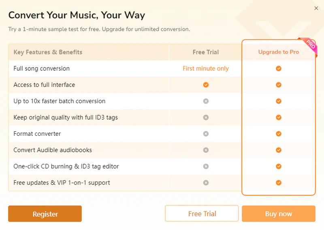Click gray X icon for Convert Audible audiobooks
The width and height of the screenshot is (324, 230).
(206, 150)
